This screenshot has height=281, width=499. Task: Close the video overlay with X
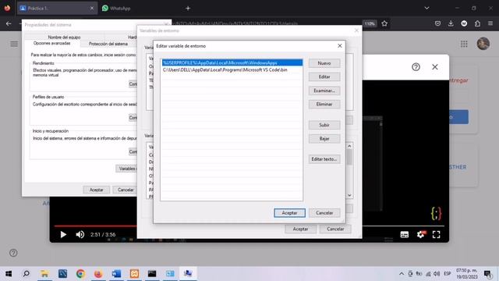pos(435,67)
